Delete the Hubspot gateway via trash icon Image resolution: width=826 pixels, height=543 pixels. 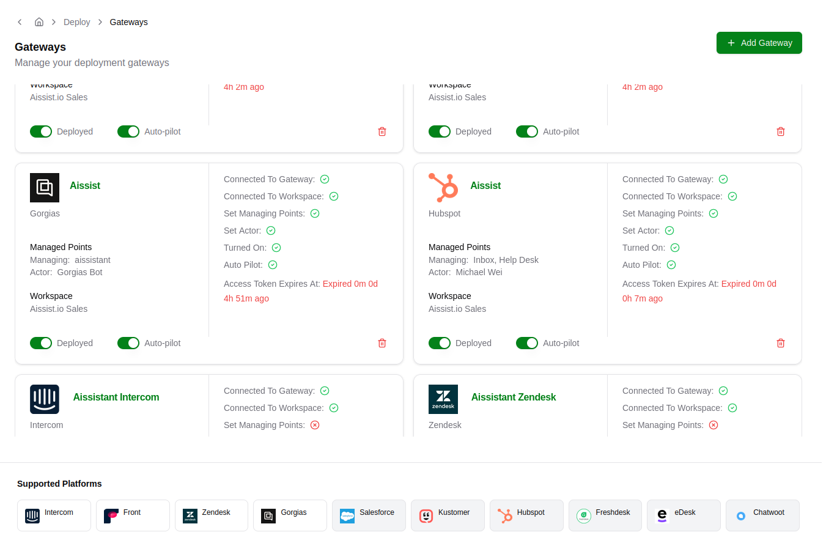click(780, 343)
